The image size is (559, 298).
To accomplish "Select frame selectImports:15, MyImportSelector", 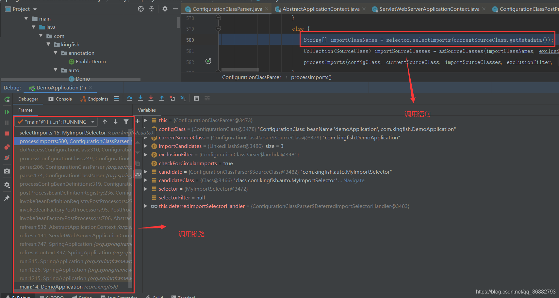I will tap(73, 133).
